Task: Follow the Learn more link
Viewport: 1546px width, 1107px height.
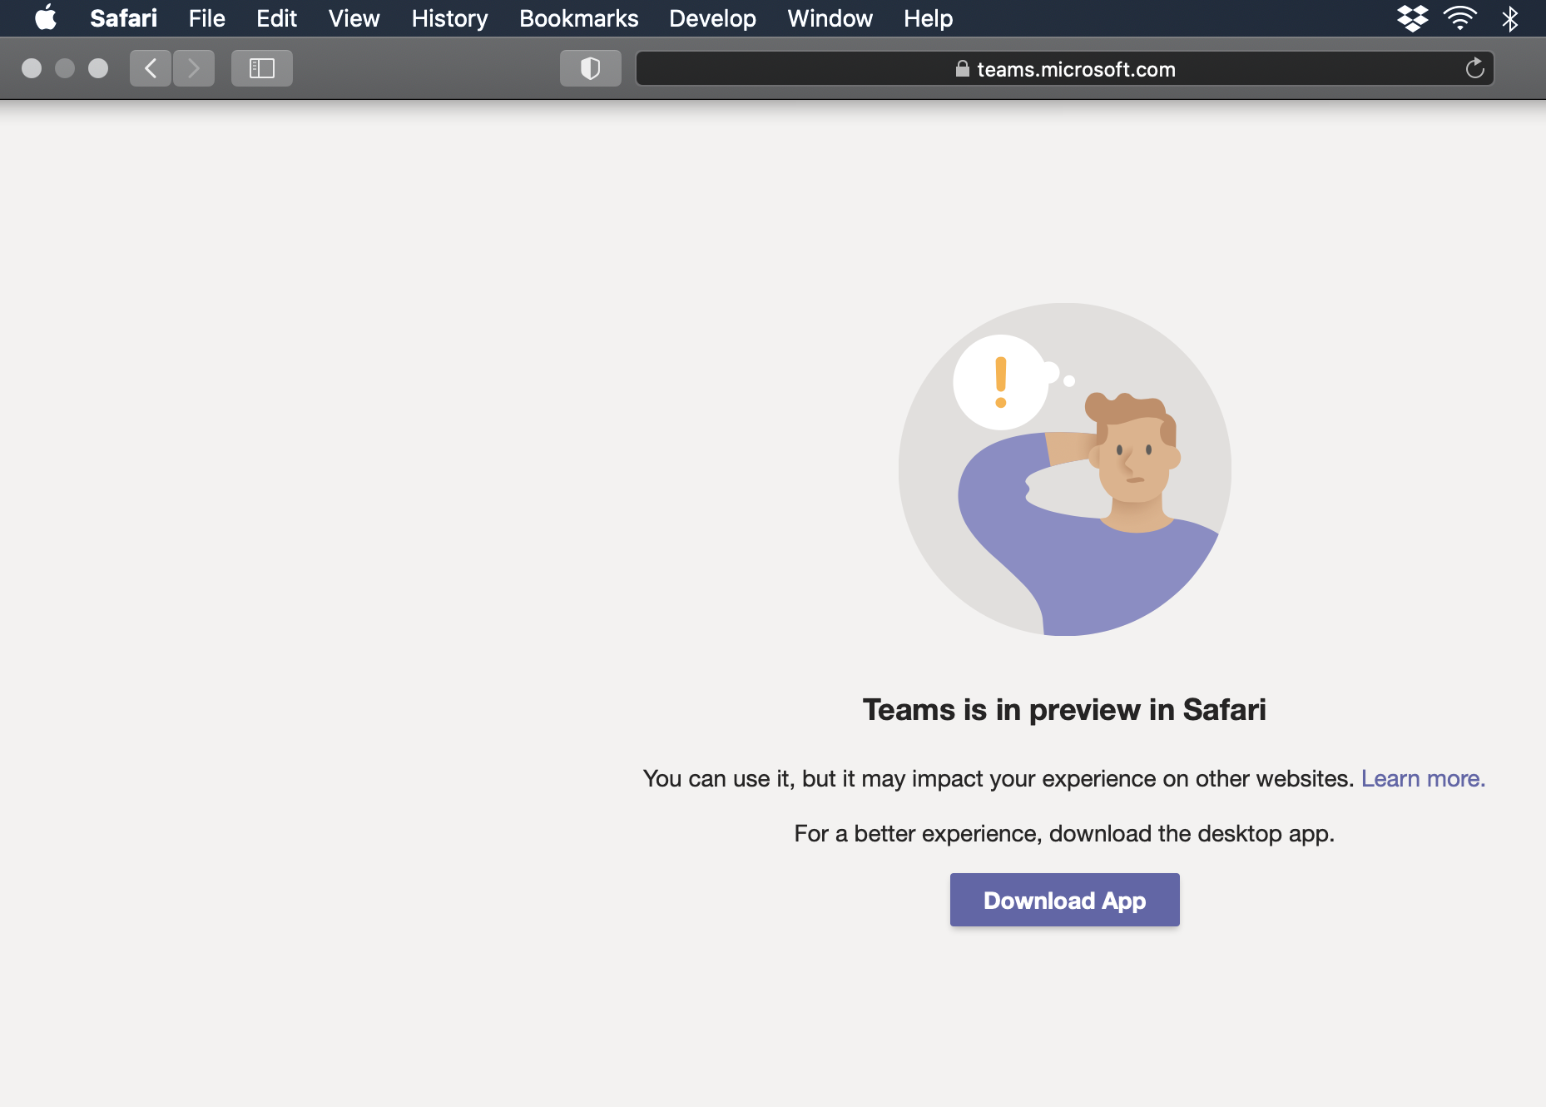Action: 1423,778
